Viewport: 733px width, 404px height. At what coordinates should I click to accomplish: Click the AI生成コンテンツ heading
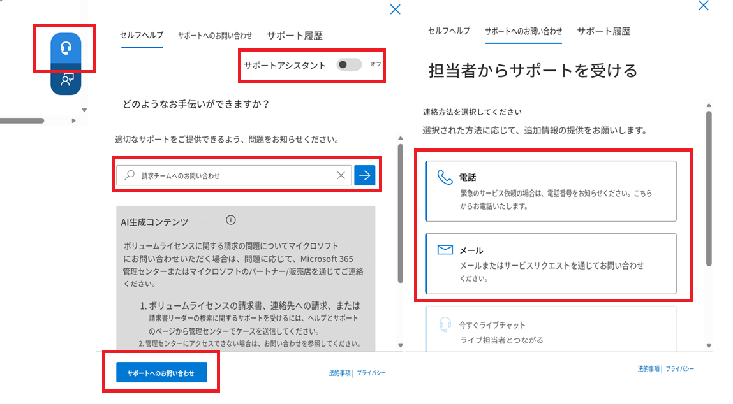[155, 222]
